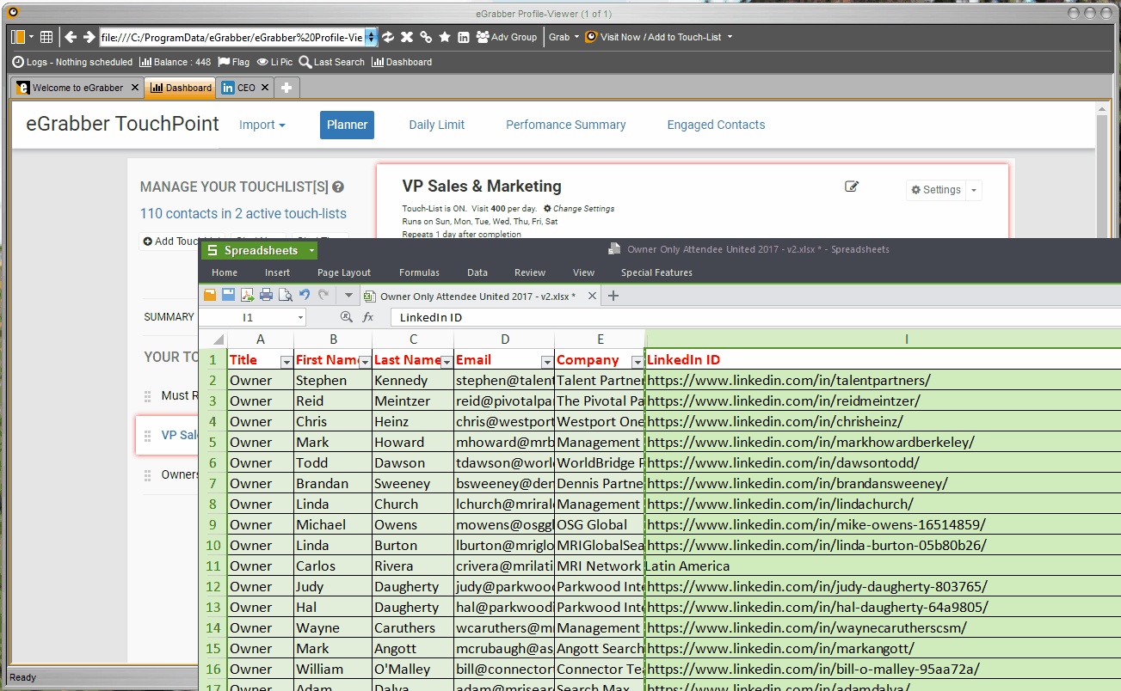Switch to the CEO LinkedIn tab
The height and width of the screenshot is (691, 1121).
(239, 88)
